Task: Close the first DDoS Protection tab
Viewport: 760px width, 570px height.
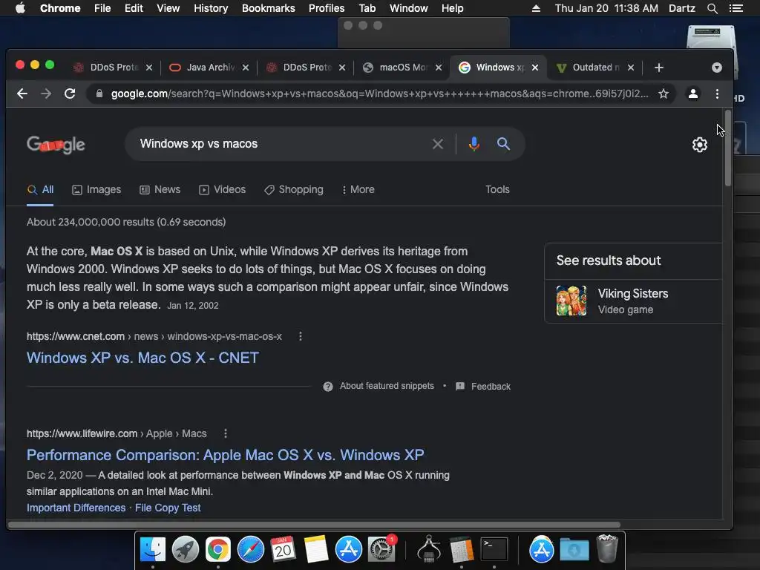Action: pyautogui.click(x=149, y=68)
